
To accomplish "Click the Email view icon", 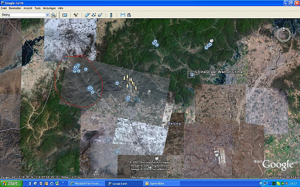I will click(x=122, y=15).
